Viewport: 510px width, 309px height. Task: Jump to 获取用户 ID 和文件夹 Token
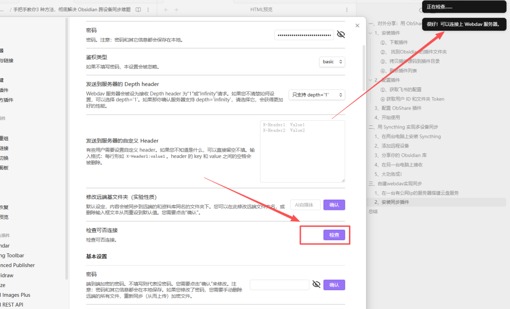point(412,99)
